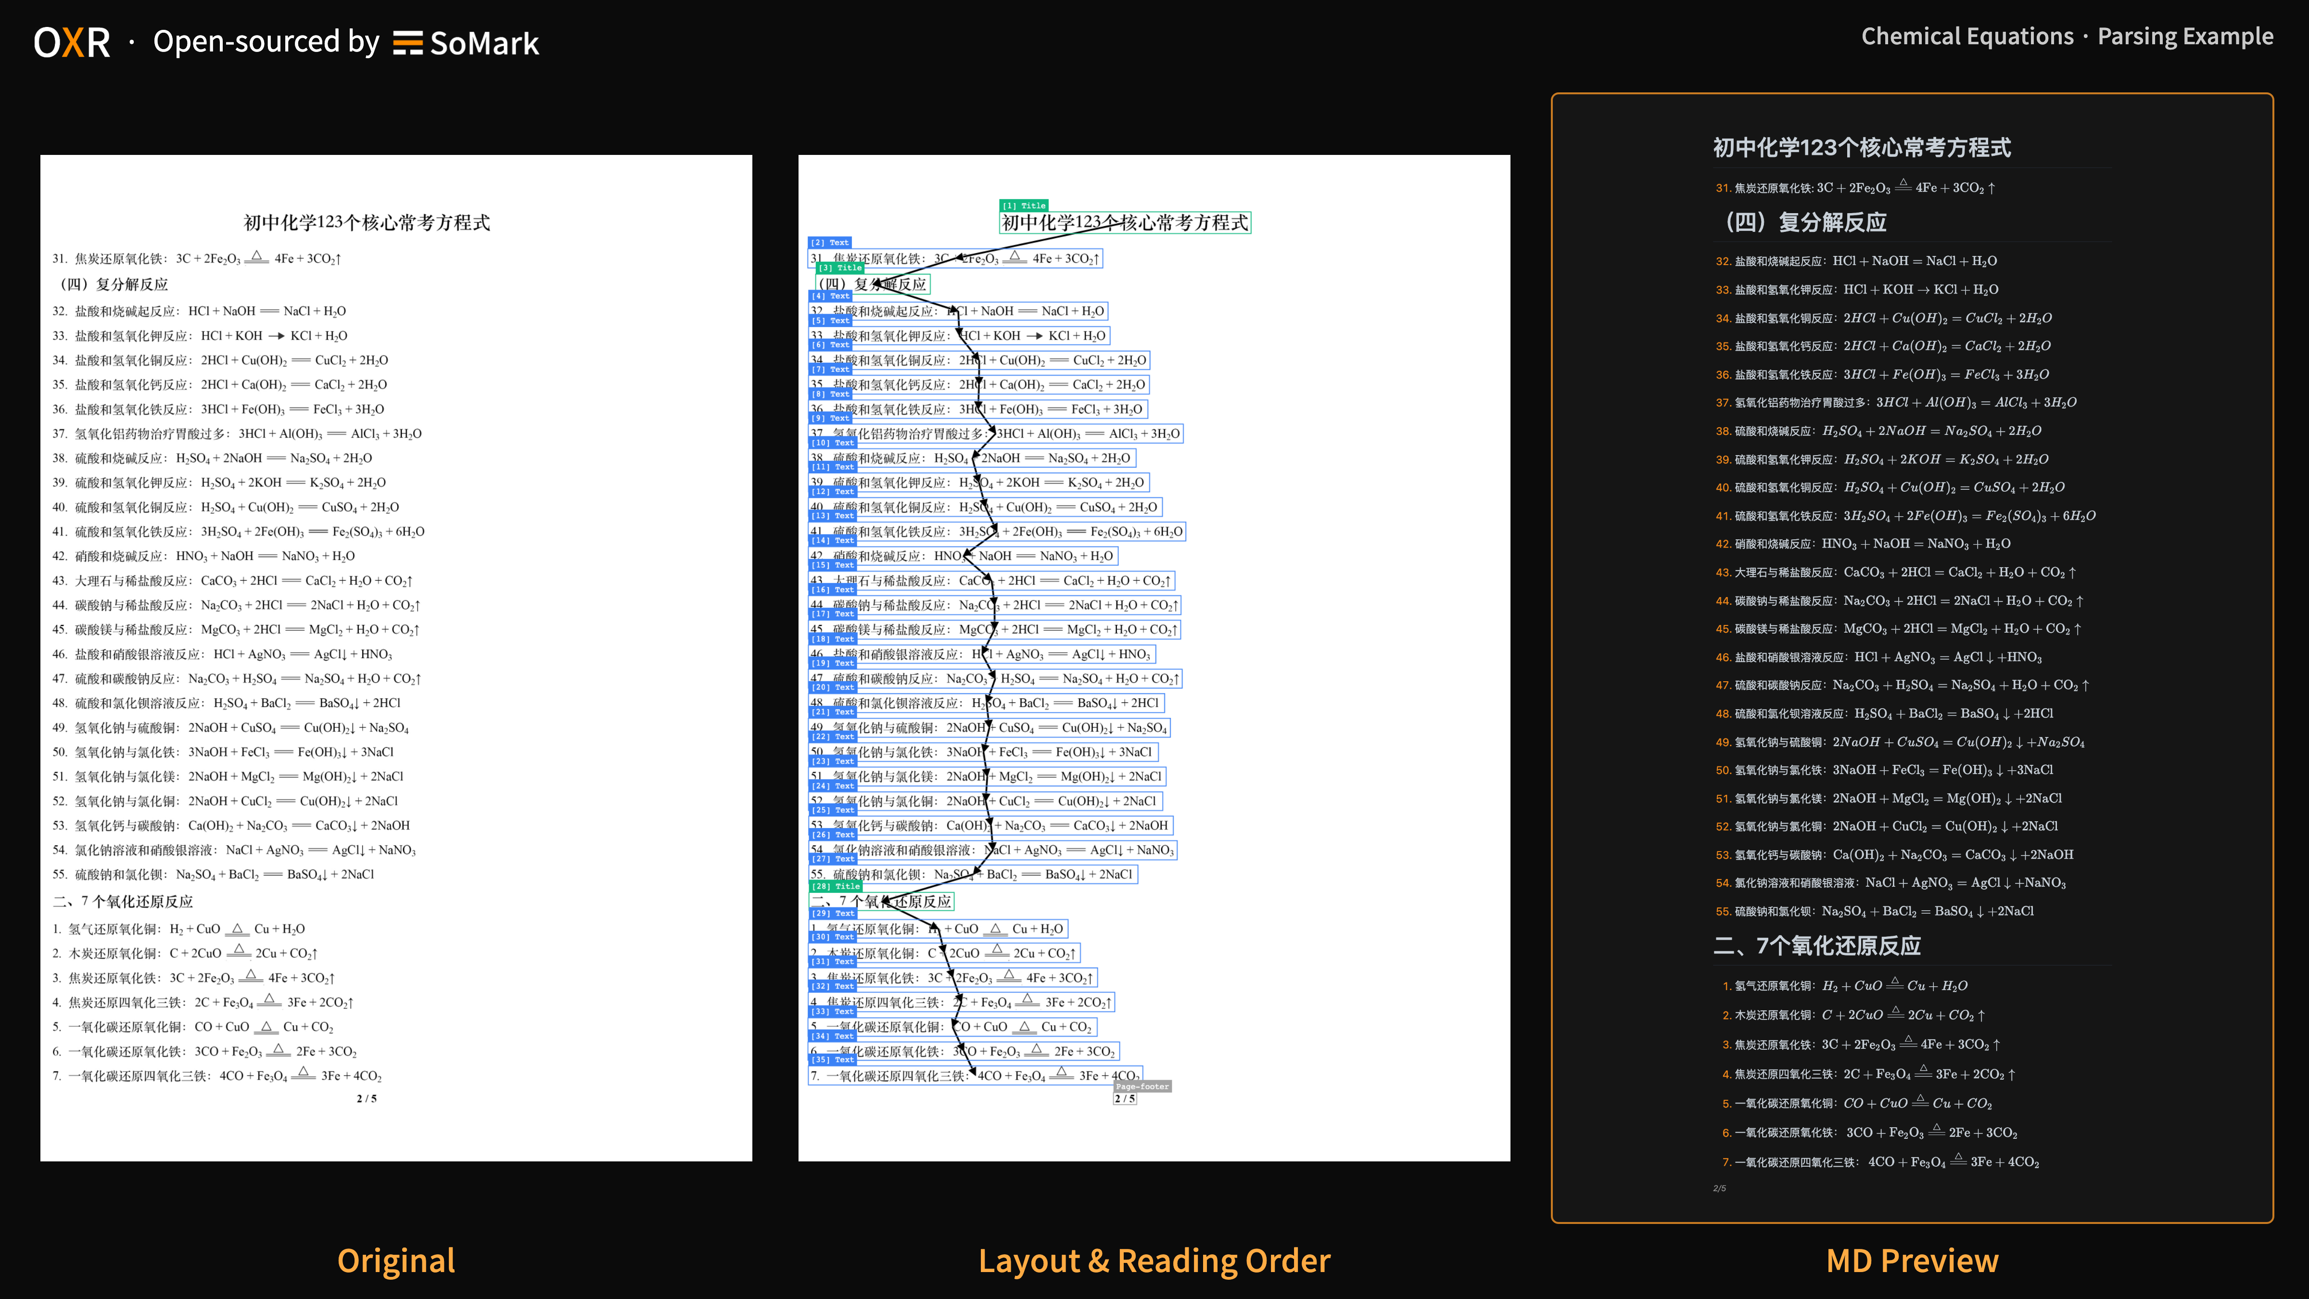Image resolution: width=2309 pixels, height=1299 pixels.
Task: Click MD Preview item 55 硫酸钠和氯化钡
Action: point(1874,911)
